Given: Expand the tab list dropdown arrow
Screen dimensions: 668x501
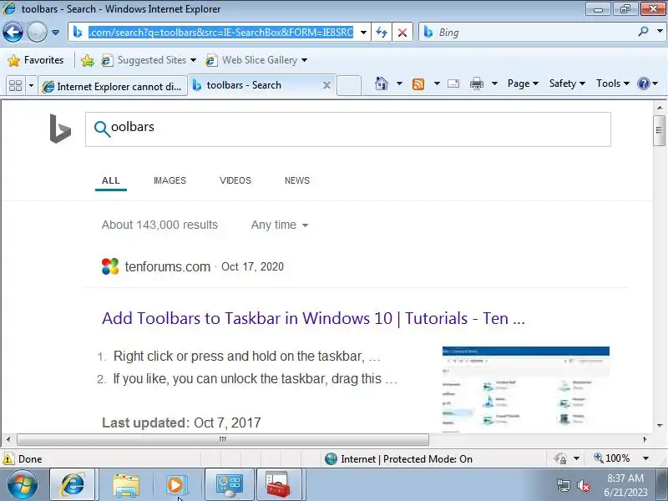Looking at the screenshot, I should (x=31, y=86).
